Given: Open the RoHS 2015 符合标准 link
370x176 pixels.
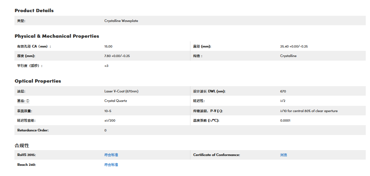Looking at the screenshot, I should point(111,155).
